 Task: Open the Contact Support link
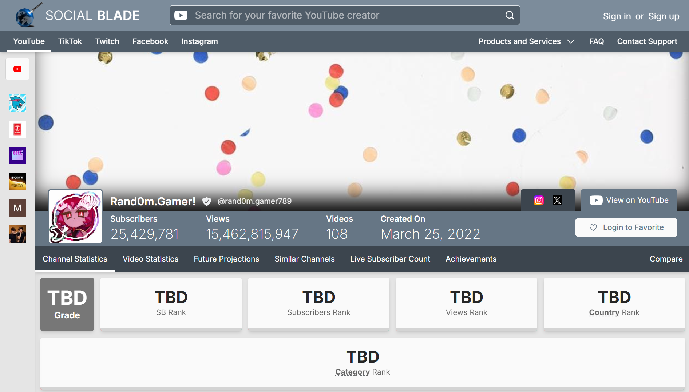click(647, 41)
